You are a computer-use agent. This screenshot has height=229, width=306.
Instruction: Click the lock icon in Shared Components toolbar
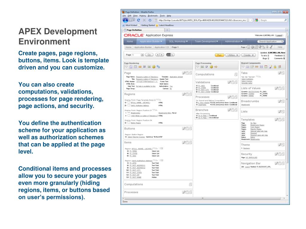click(275, 67)
